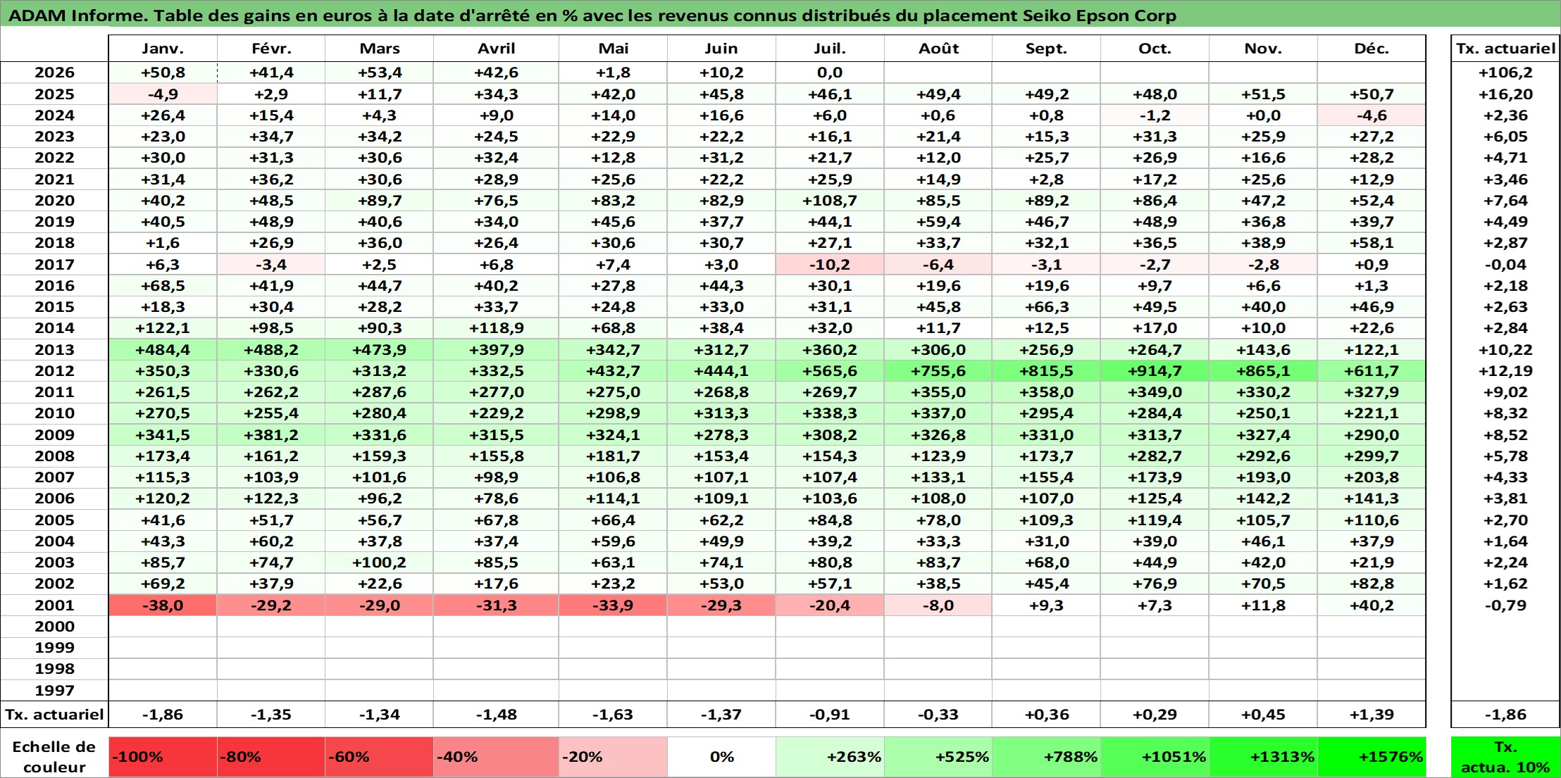1561x778 pixels.
Task: Select the -20% light red swatch
Action: pyautogui.click(x=613, y=757)
